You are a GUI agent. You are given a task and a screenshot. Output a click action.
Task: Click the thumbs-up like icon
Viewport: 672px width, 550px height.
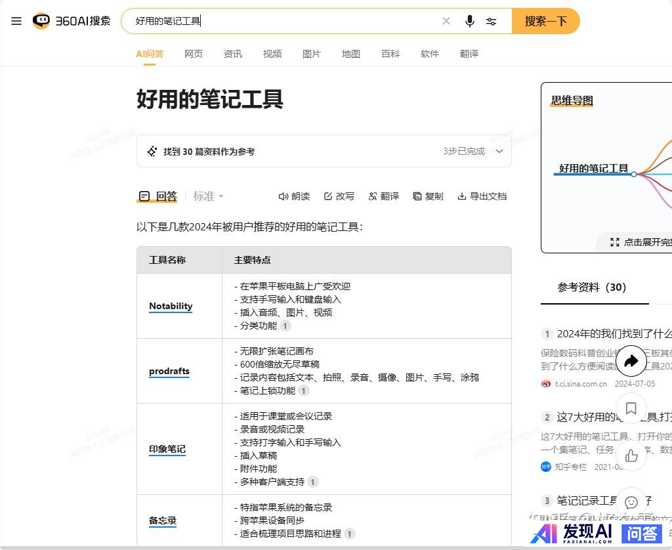[x=631, y=455]
